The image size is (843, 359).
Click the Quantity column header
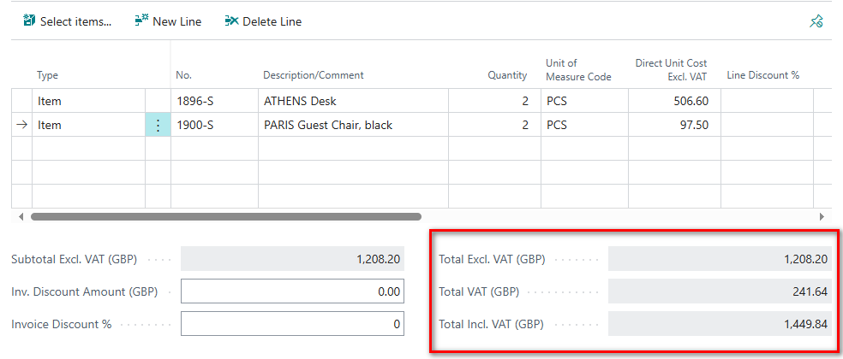coord(507,75)
